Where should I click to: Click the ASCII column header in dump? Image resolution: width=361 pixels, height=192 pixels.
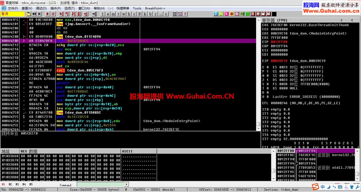(139, 151)
